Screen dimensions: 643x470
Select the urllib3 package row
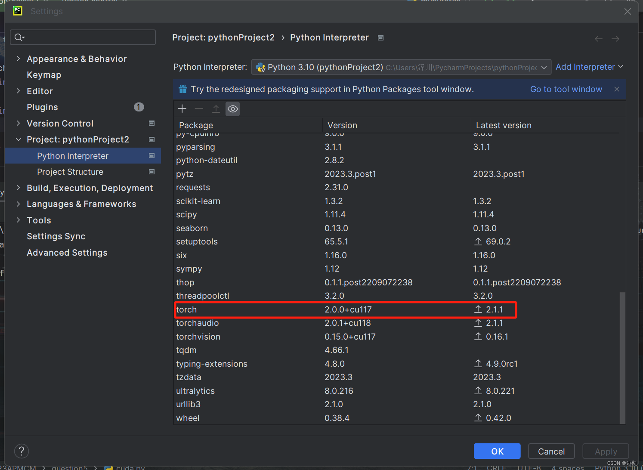click(x=398, y=404)
